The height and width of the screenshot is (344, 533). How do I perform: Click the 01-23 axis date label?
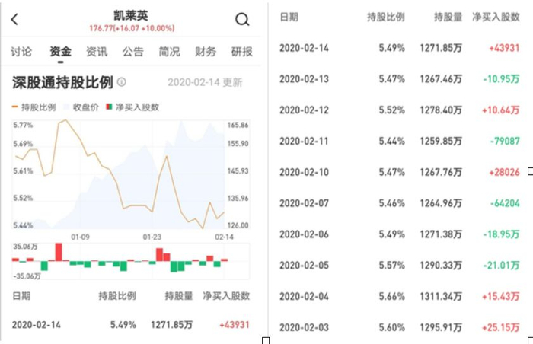coord(152,237)
